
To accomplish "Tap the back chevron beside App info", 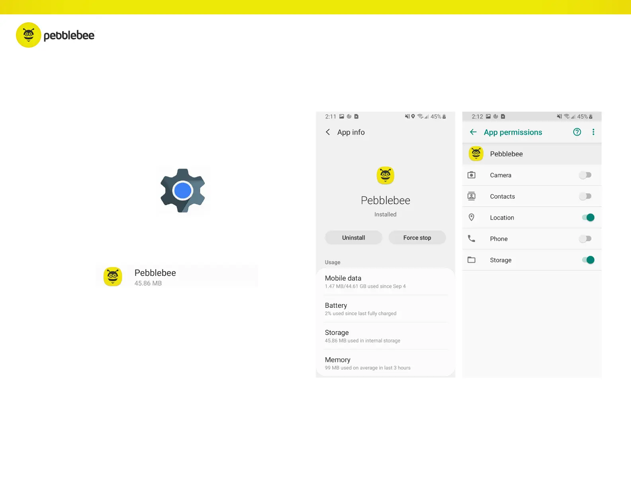I will tap(328, 132).
